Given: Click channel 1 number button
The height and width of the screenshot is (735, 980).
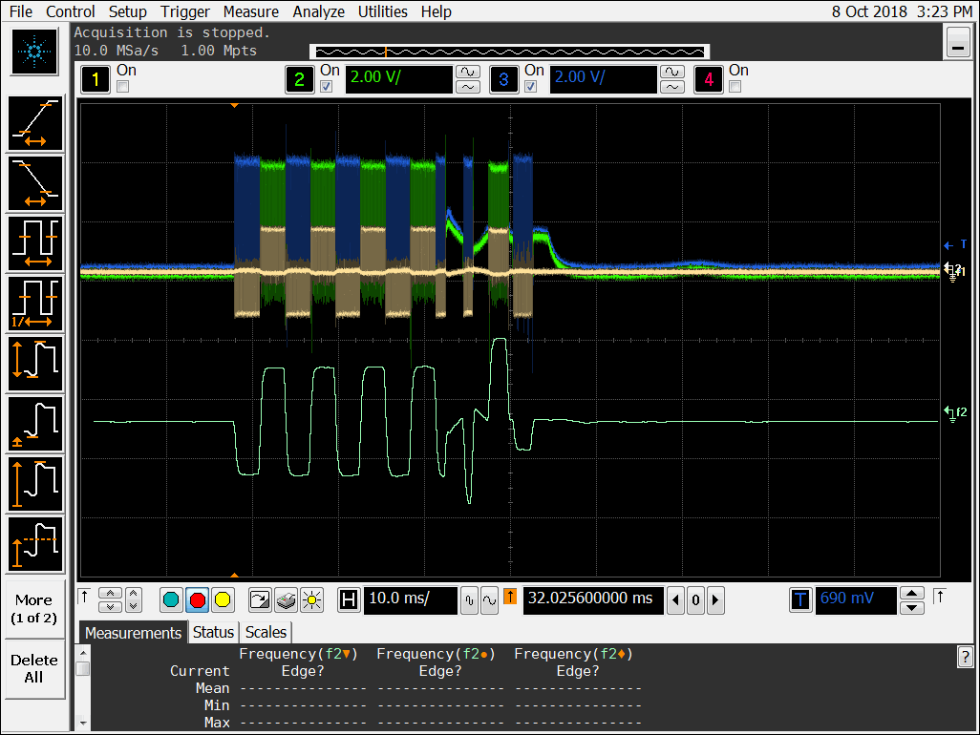Looking at the screenshot, I should coord(96,79).
